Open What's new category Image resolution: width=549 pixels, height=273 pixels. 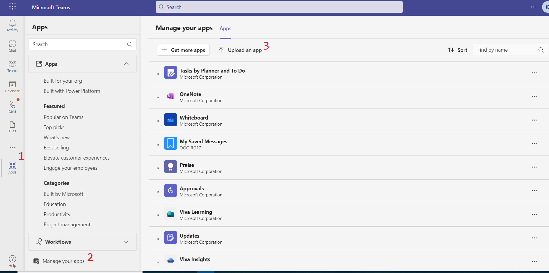coord(57,138)
